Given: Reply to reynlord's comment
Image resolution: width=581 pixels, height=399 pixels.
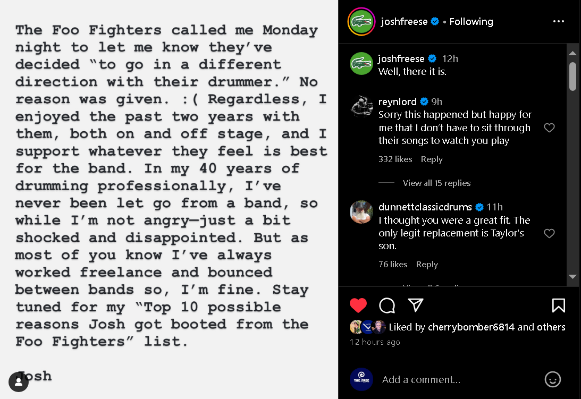Looking at the screenshot, I should click(432, 159).
